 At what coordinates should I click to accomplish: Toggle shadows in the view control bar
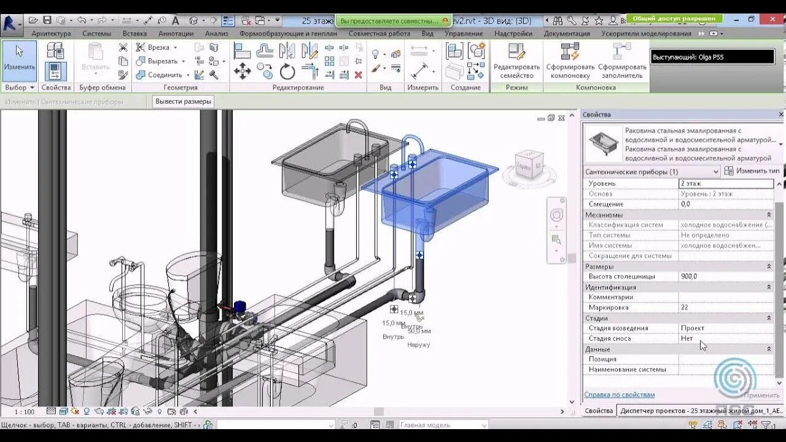pyautogui.click(x=87, y=411)
